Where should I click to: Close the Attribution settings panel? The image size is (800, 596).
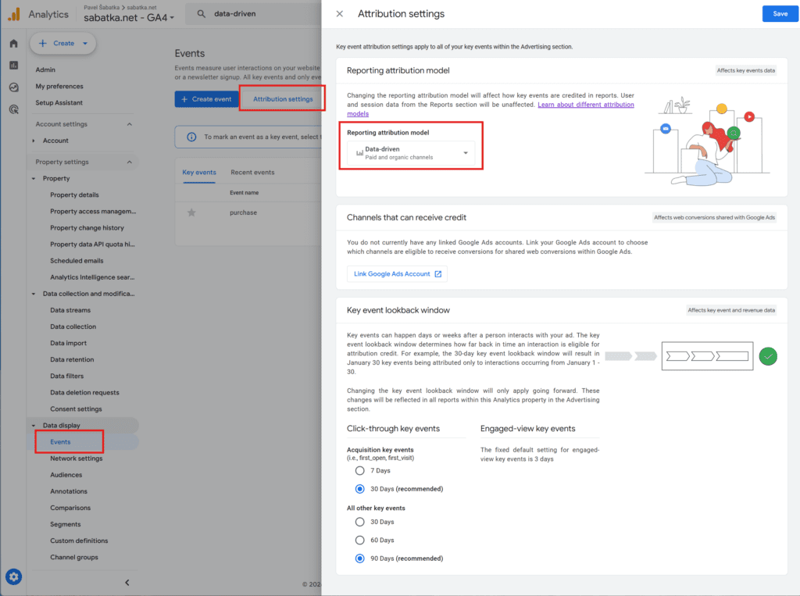click(339, 14)
